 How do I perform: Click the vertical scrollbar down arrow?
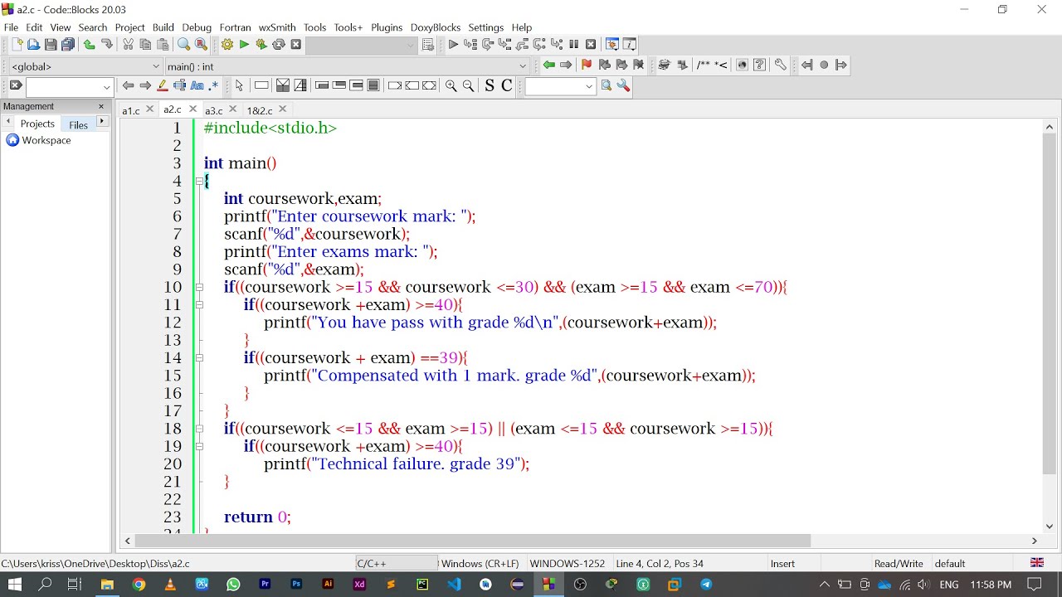pos(1049,526)
